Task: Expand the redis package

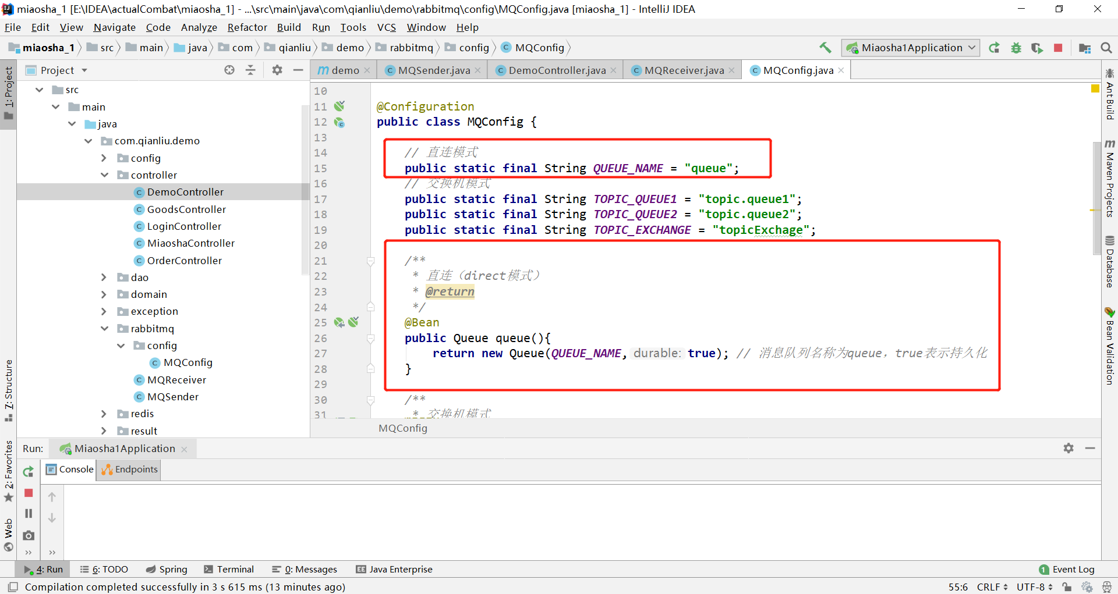Action: pyautogui.click(x=104, y=414)
